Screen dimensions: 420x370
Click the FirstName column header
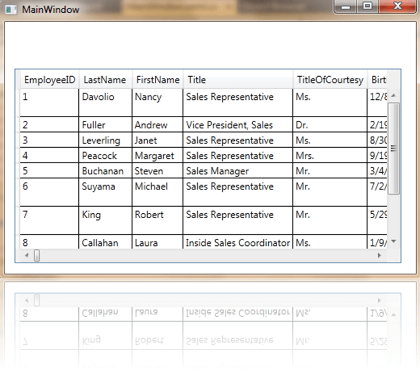[158, 80]
